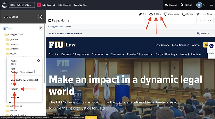Click View on the live website
Screen dimensions: 215x119
[24, 80]
